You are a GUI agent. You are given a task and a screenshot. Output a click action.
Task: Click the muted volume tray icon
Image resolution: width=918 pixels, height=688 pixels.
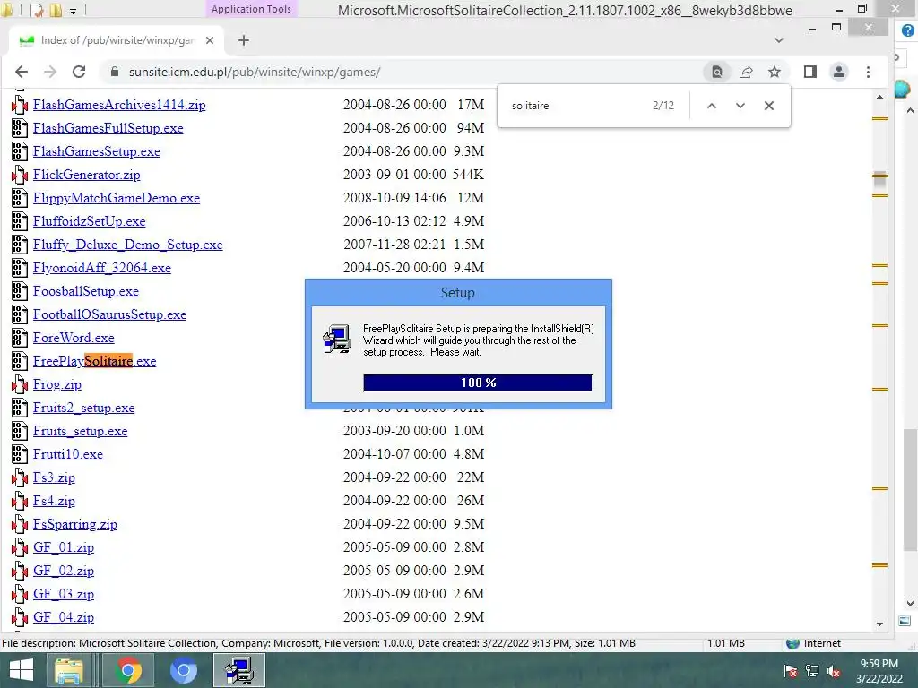[834, 671]
